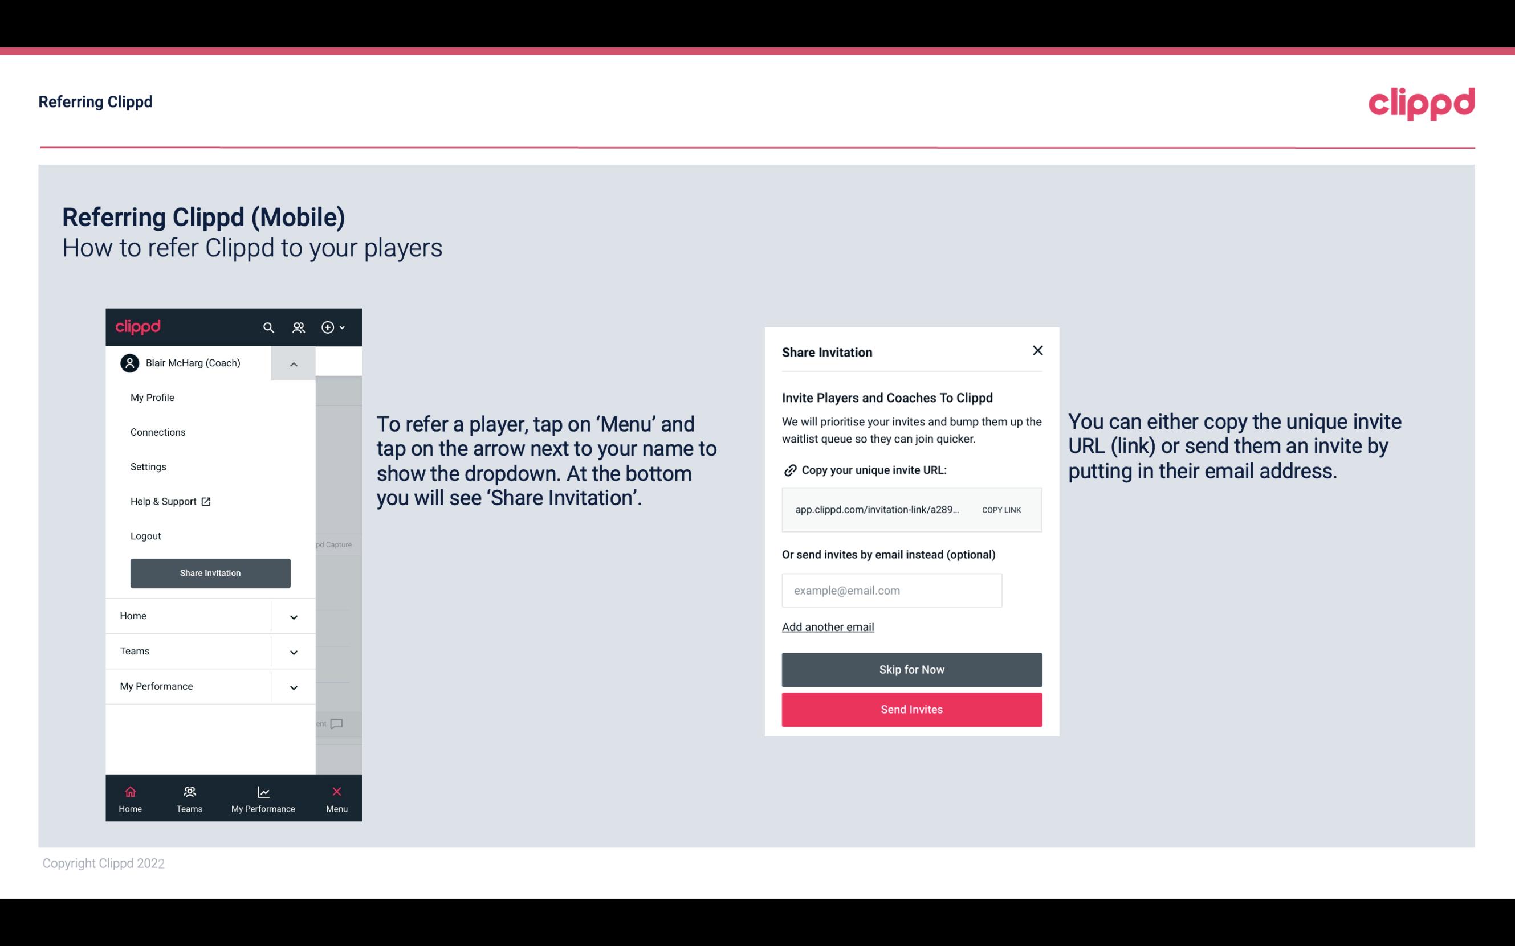Click the close button on Share Invitation

click(x=1036, y=351)
